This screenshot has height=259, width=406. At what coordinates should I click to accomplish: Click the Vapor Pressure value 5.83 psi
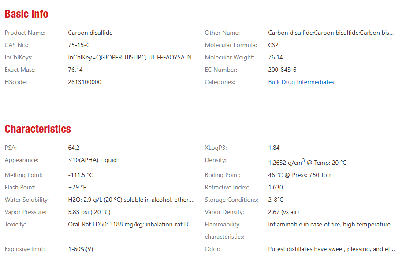click(x=89, y=212)
